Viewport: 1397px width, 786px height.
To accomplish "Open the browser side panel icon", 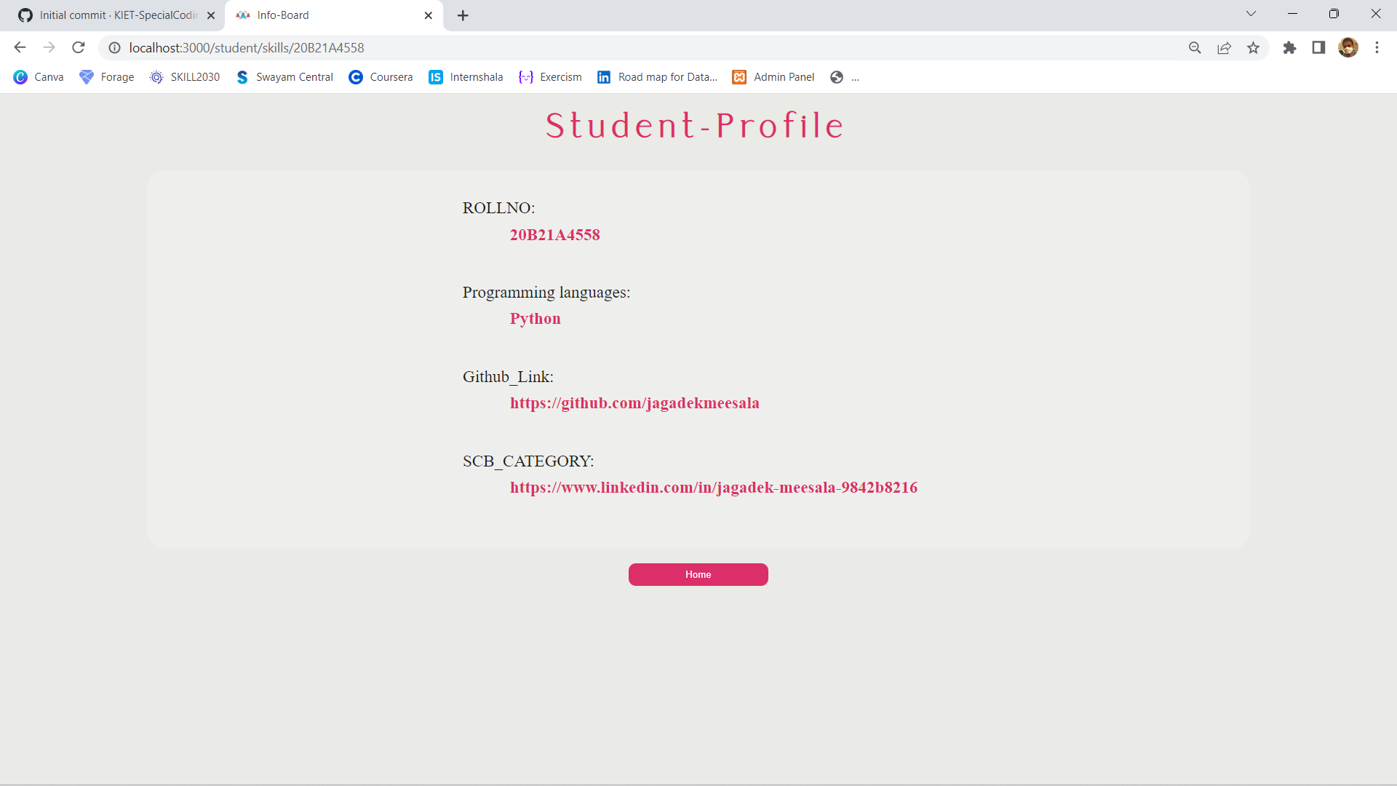I will tap(1318, 47).
